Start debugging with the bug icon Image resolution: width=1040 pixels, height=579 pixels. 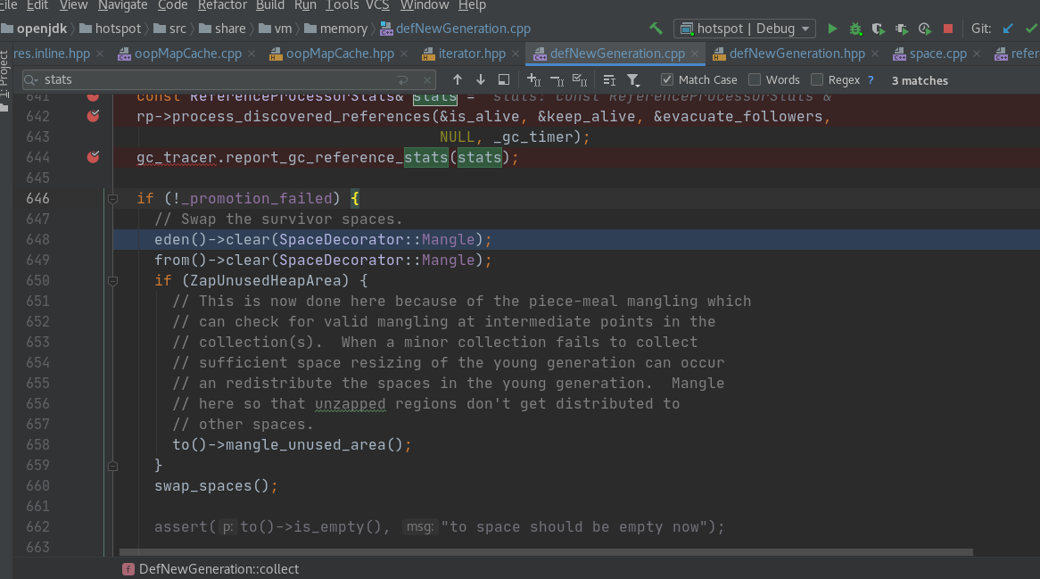tap(855, 29)
